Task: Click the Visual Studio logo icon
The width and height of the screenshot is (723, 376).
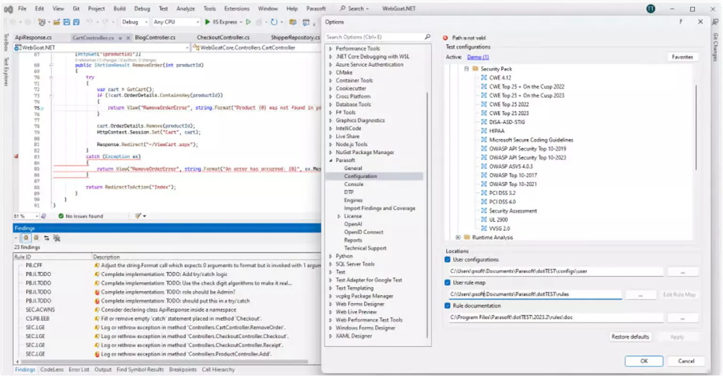Action: point(8,8)
